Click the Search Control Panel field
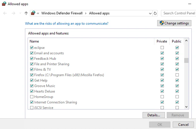The image size is (196, 129). [x=178, y=13]
